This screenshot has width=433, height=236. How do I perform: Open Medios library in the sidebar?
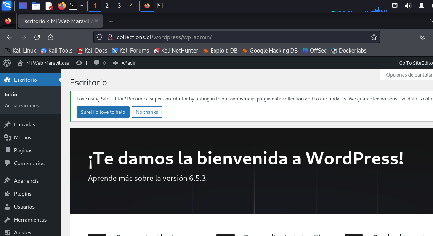click(30, 137)
